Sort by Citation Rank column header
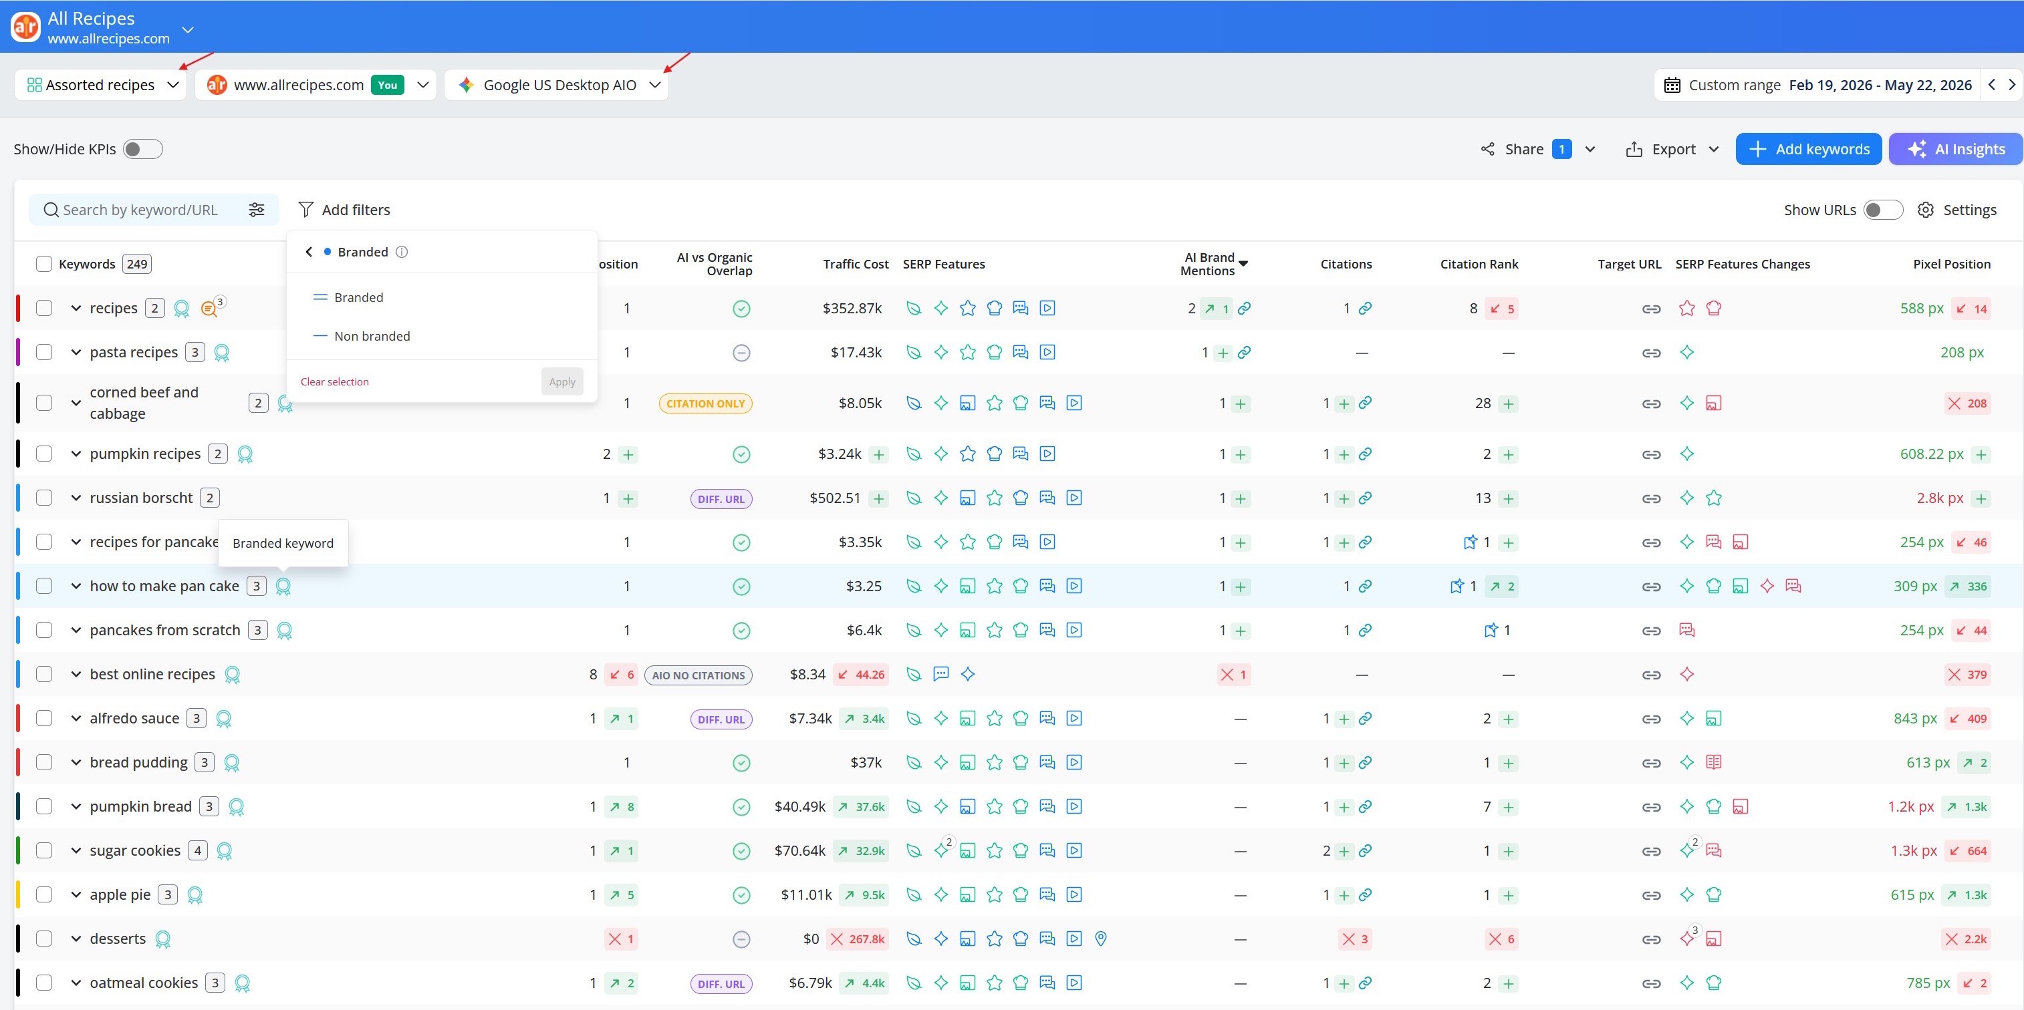Screen dimensions: 2024x1010 [x=1479, y=264]
